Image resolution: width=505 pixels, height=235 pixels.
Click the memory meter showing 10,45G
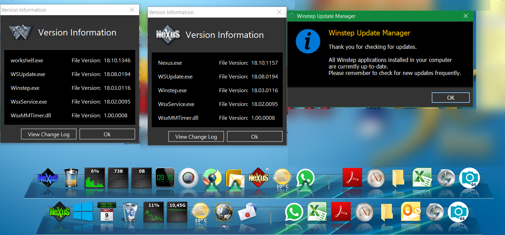coord(177,212)
